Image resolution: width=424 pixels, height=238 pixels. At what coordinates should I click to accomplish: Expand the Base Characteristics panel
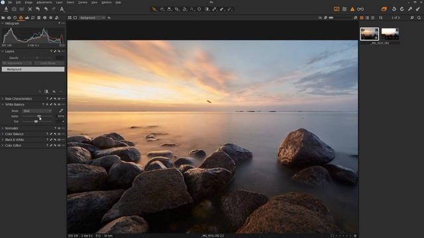(3, 99)
